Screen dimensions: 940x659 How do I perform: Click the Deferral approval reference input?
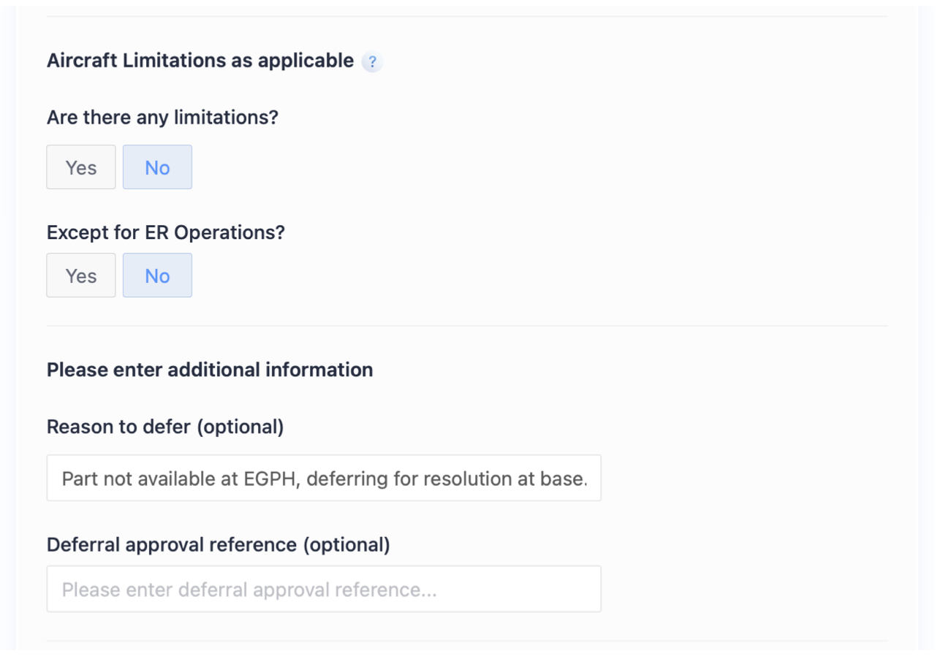[324, 589]
